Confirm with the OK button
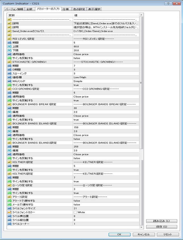 click(119, 235)
